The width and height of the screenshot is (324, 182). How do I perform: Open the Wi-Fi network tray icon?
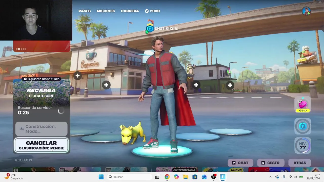point(290,177)
